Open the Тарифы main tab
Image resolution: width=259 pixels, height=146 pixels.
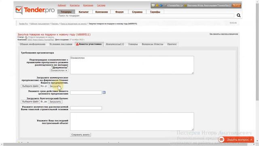155,12
